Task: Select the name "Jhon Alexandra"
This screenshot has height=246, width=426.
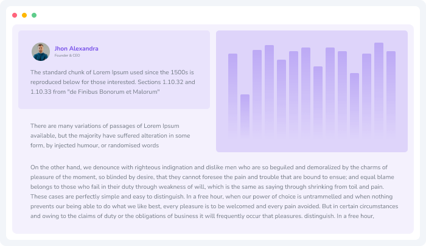Action: pyautogui.click(x=76, y=49)
